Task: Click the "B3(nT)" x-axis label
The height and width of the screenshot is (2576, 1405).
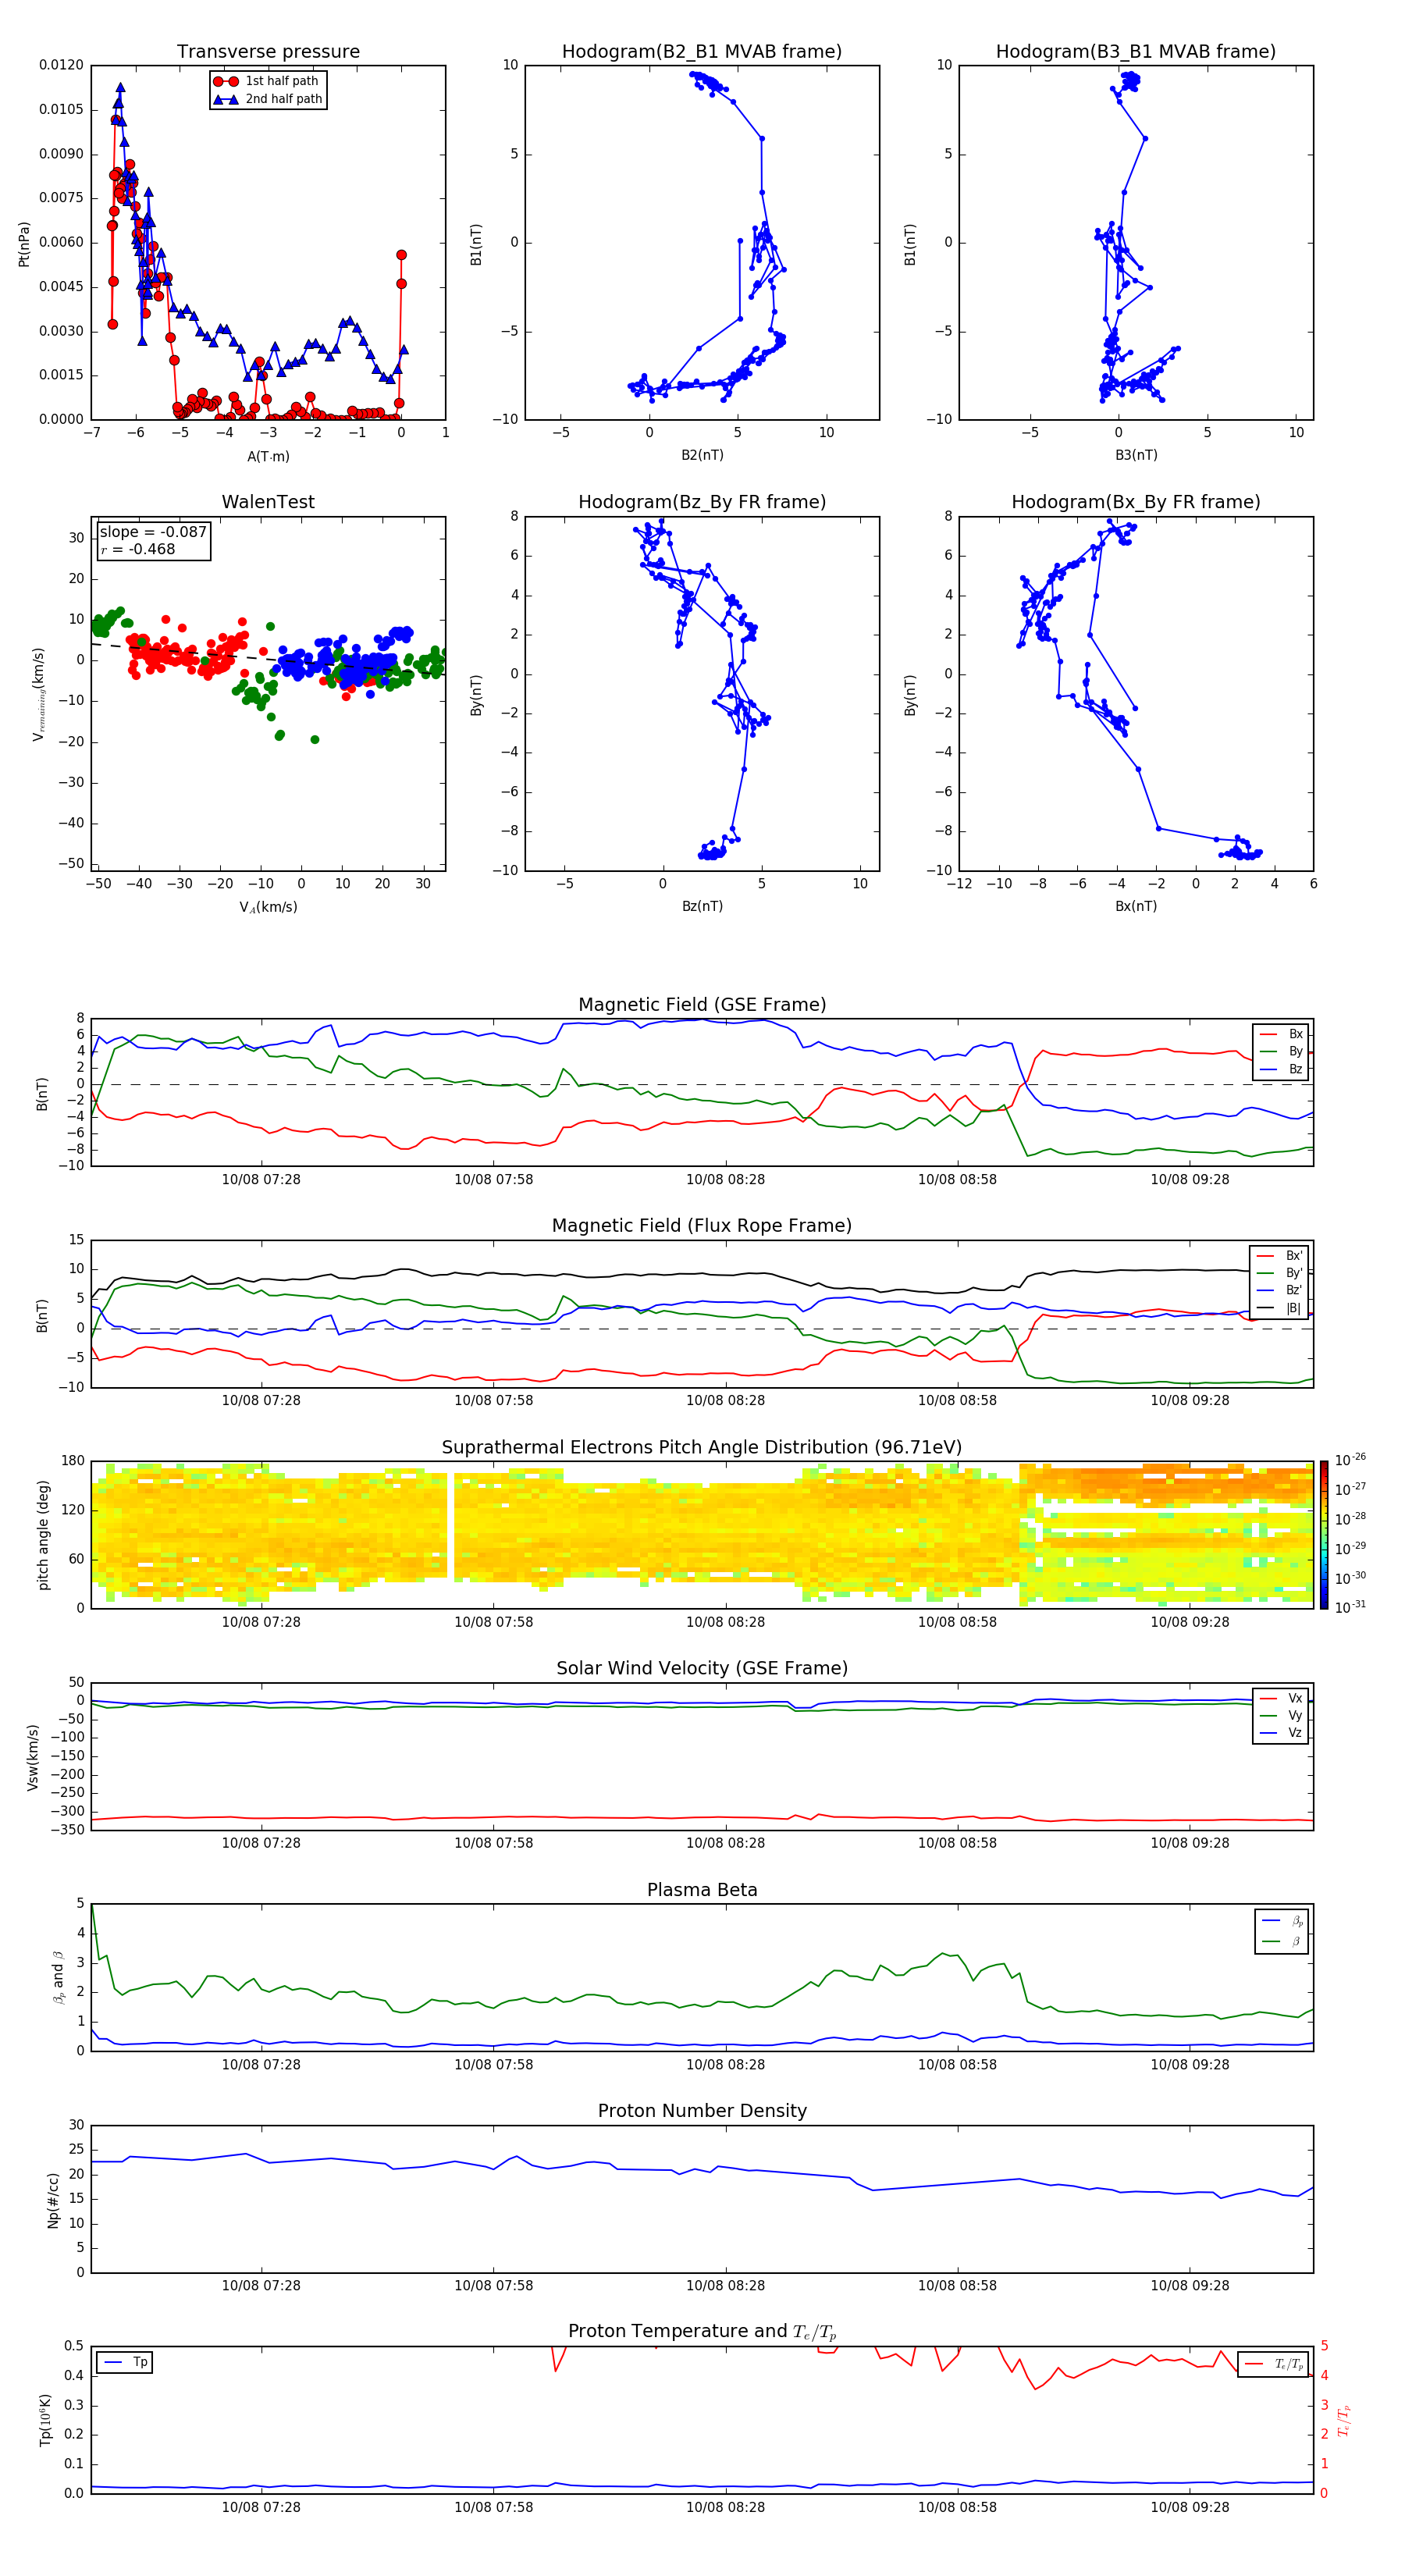Action: pyautogui.click(x=1136, y=455)
